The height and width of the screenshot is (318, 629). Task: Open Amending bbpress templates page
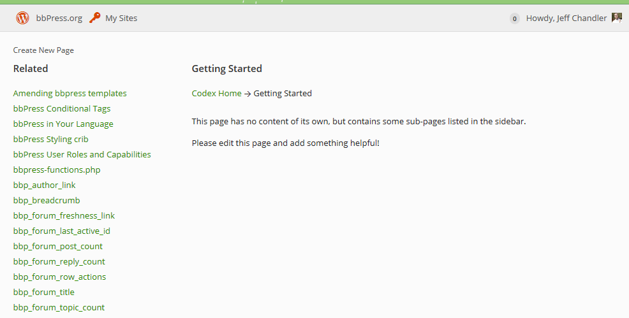click(70, 93)
